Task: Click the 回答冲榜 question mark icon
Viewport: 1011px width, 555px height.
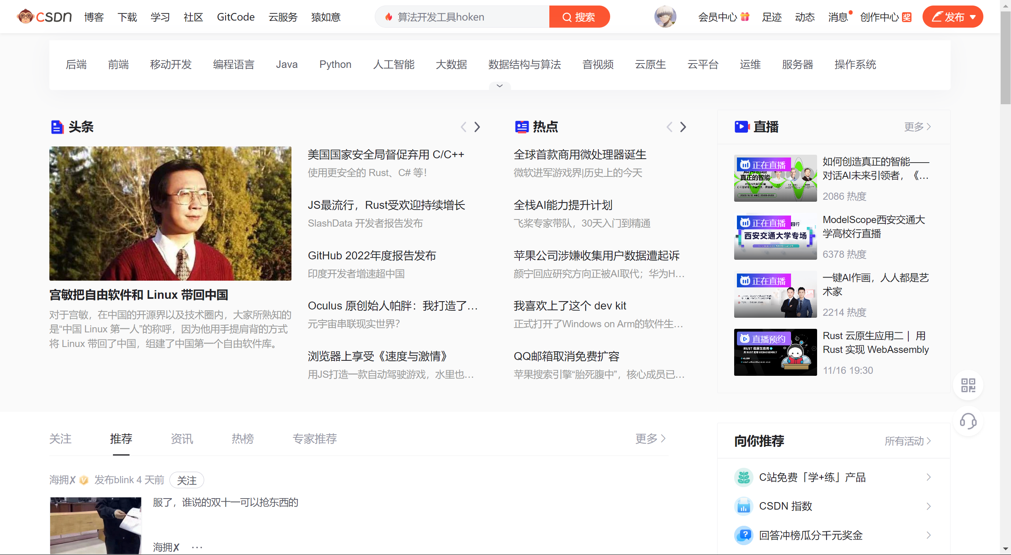Action: (x=744, y=535)
